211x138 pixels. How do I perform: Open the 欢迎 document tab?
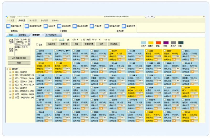11,35
